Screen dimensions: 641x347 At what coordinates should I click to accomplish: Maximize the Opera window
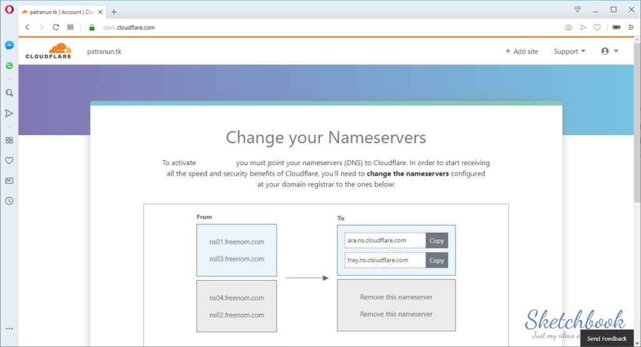[613, 9]
